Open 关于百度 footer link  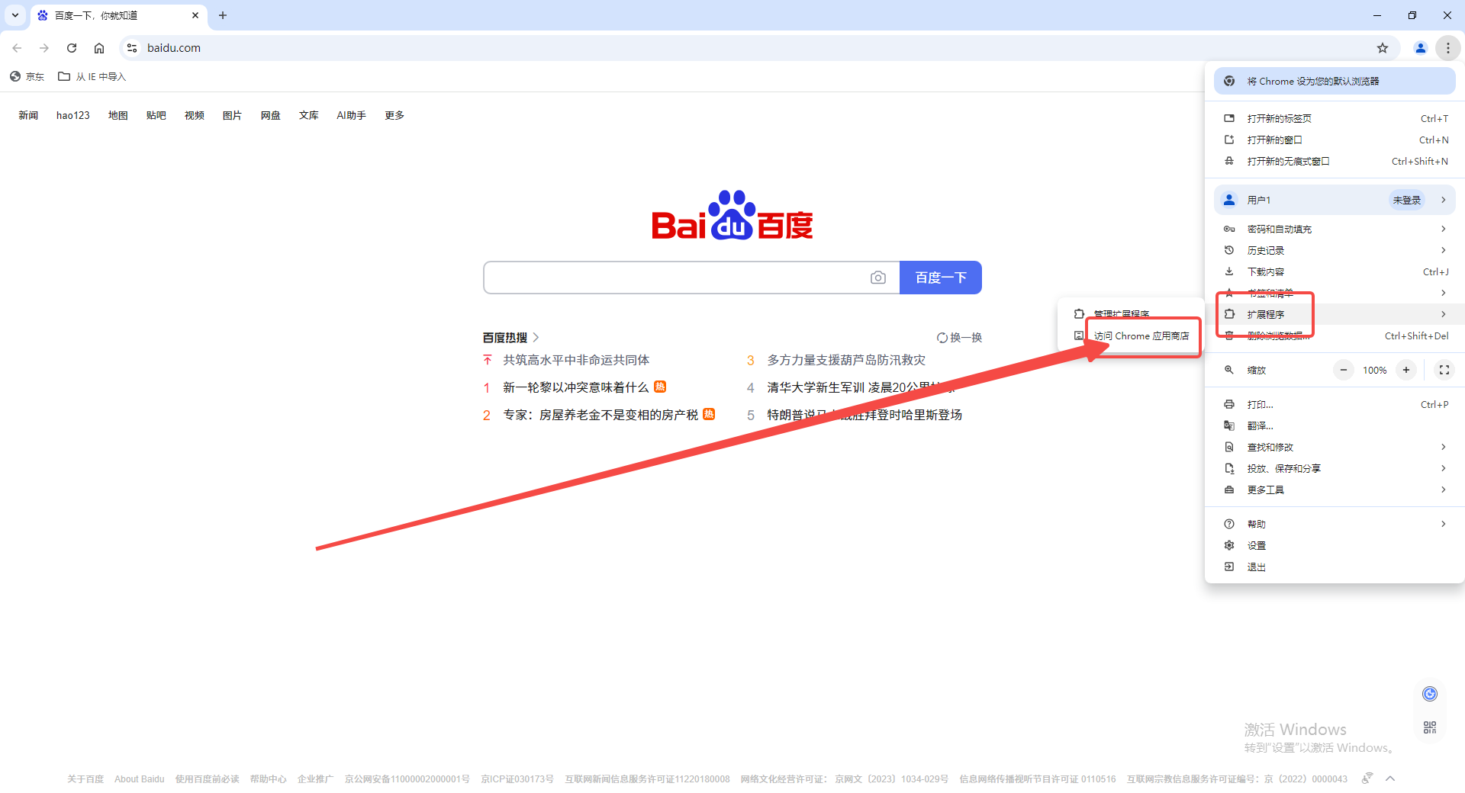[85, 779]
